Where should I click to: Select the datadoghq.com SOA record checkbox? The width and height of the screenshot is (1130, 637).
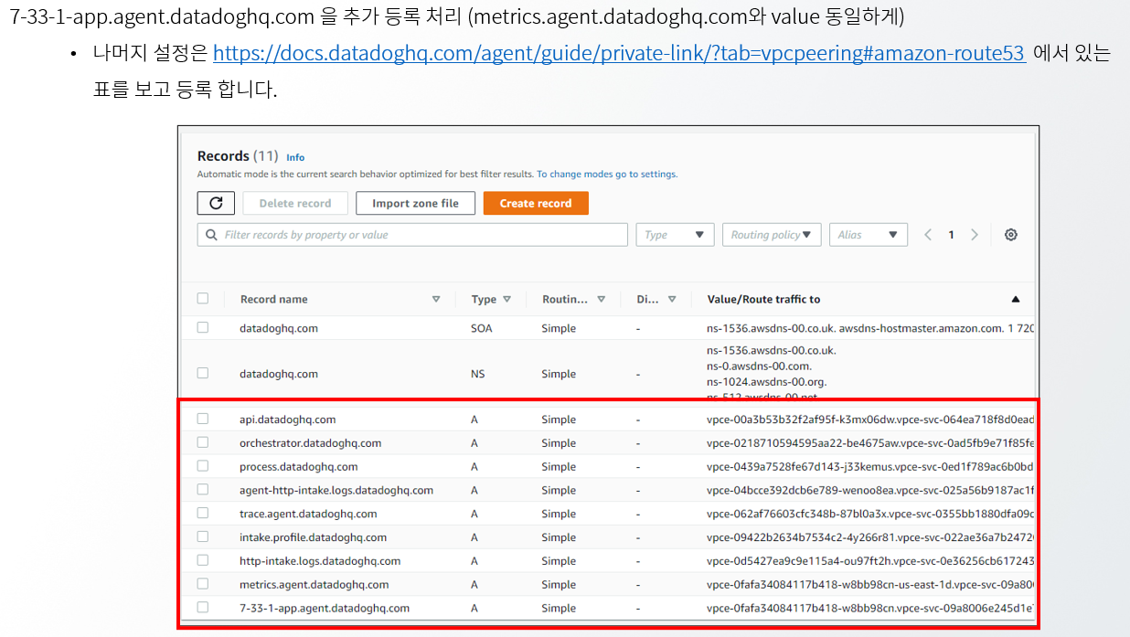tap(203, 327)
